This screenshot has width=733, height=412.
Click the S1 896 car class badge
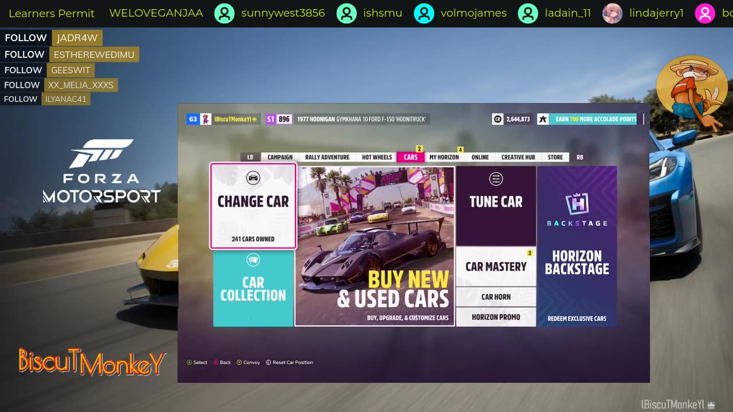(279, 119)
